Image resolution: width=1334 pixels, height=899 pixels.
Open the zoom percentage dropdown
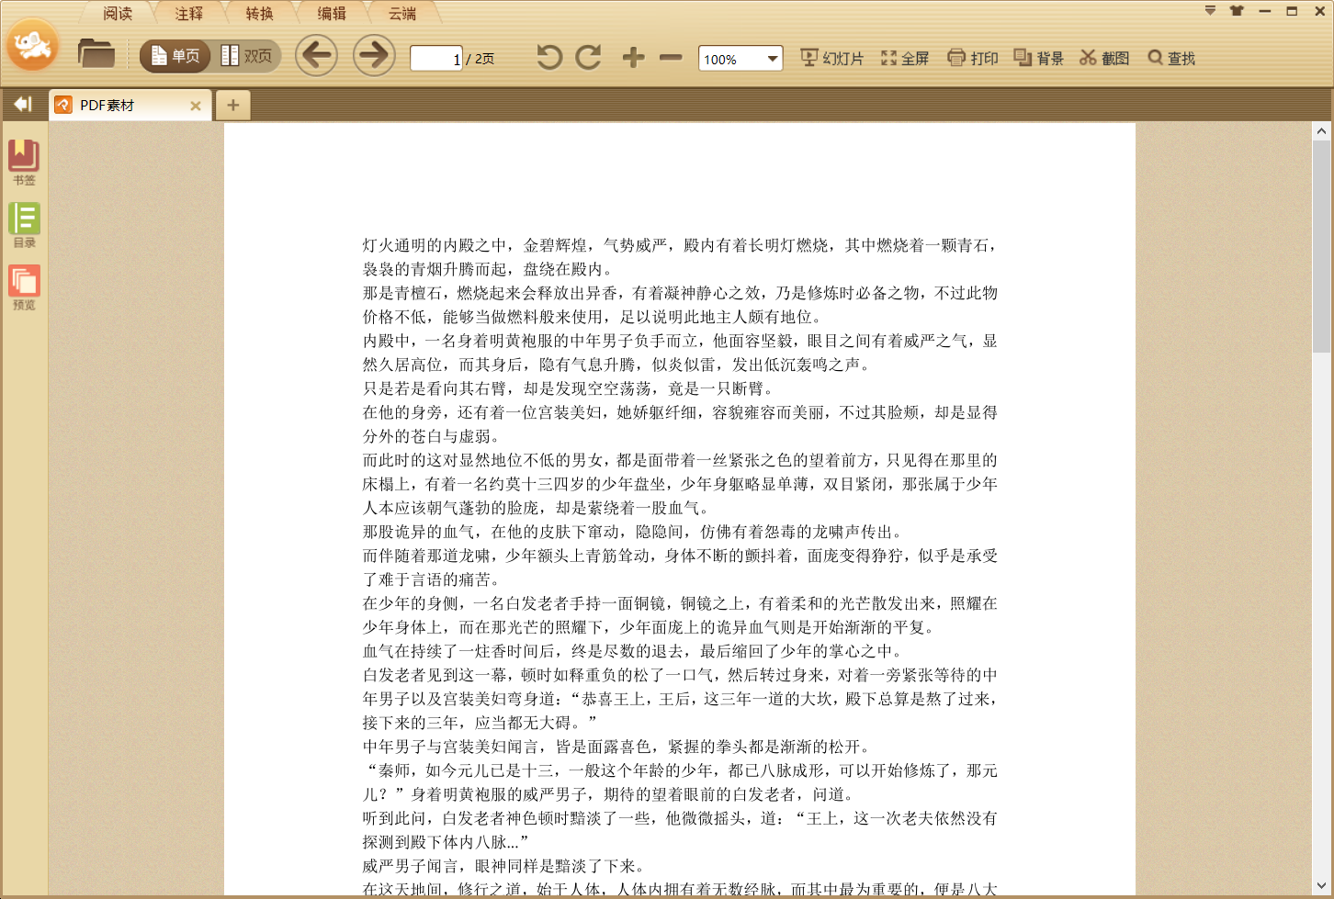click(x=772, y=58)
